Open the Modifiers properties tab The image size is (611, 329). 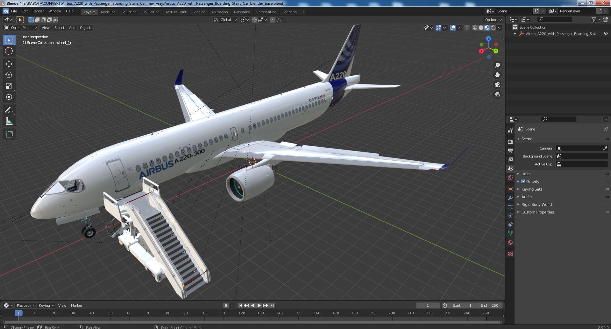510,198
